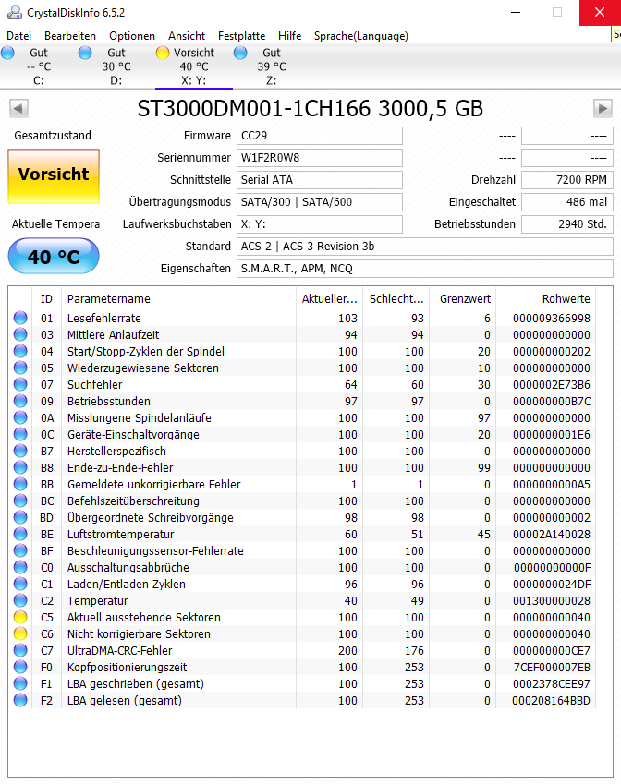This screenshot has width=621, height=784.
Task: Click the Eingeschaltet value 486 mal
Action: 567,202
